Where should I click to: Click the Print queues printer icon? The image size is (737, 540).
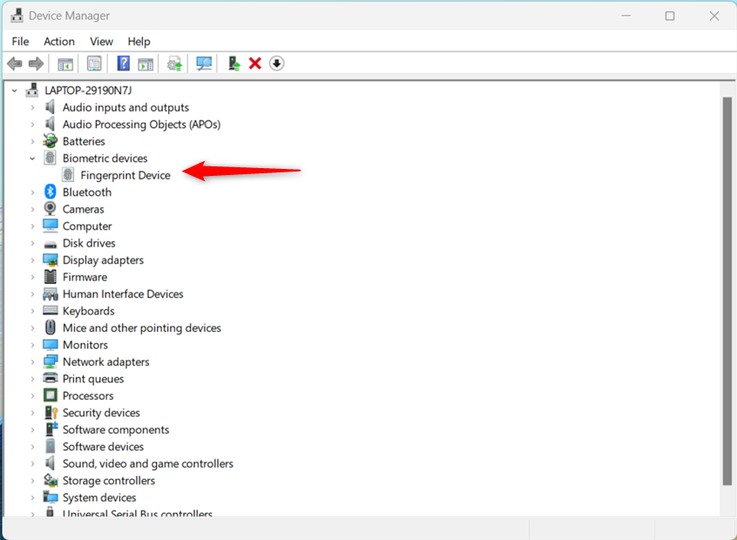point(51,378)
